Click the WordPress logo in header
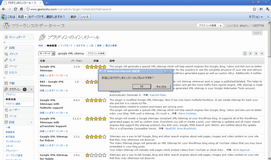 7,25
